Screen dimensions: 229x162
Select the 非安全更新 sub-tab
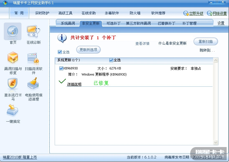(91, 23)
